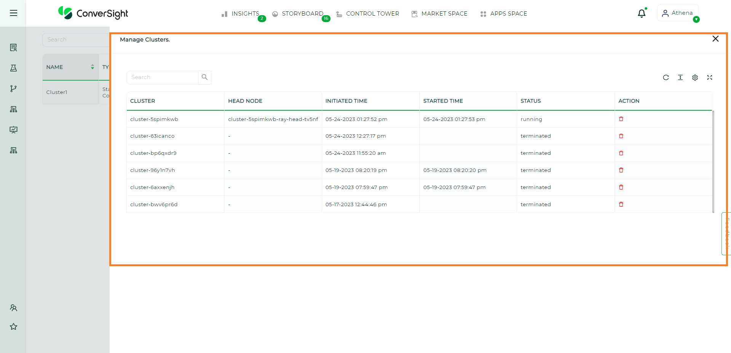731x353 pixels.
Task: Click the favorites star in the sidebar
Action: [13, 326]
